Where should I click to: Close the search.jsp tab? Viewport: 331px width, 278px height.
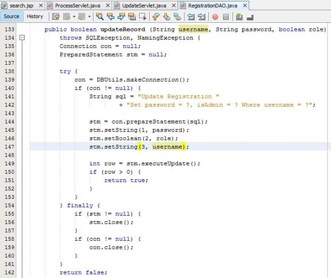pyautogui.click(x=41, y=5)
